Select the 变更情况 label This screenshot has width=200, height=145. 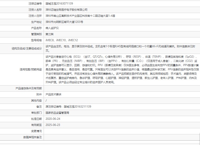[36, 131]
